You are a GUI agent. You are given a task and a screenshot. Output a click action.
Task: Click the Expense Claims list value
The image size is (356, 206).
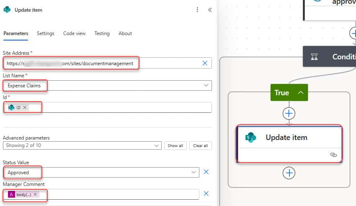[x=24, y=86]
